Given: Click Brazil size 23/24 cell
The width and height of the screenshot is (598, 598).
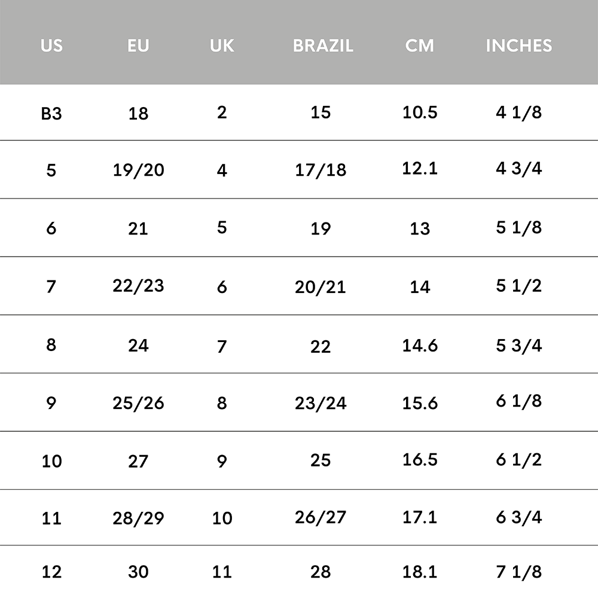Looking at the screenshot, I should [x=321, y=403].
